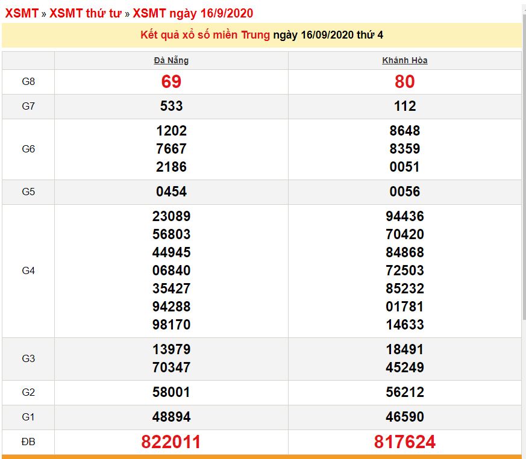This screenshot has height=459, width=526.
Task: Select Đà Nẵng G8 result 69
Action: (x=171, y=81)
